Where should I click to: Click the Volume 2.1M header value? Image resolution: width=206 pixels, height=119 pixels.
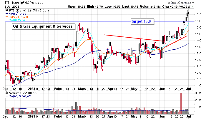click(x=150, y=6)
